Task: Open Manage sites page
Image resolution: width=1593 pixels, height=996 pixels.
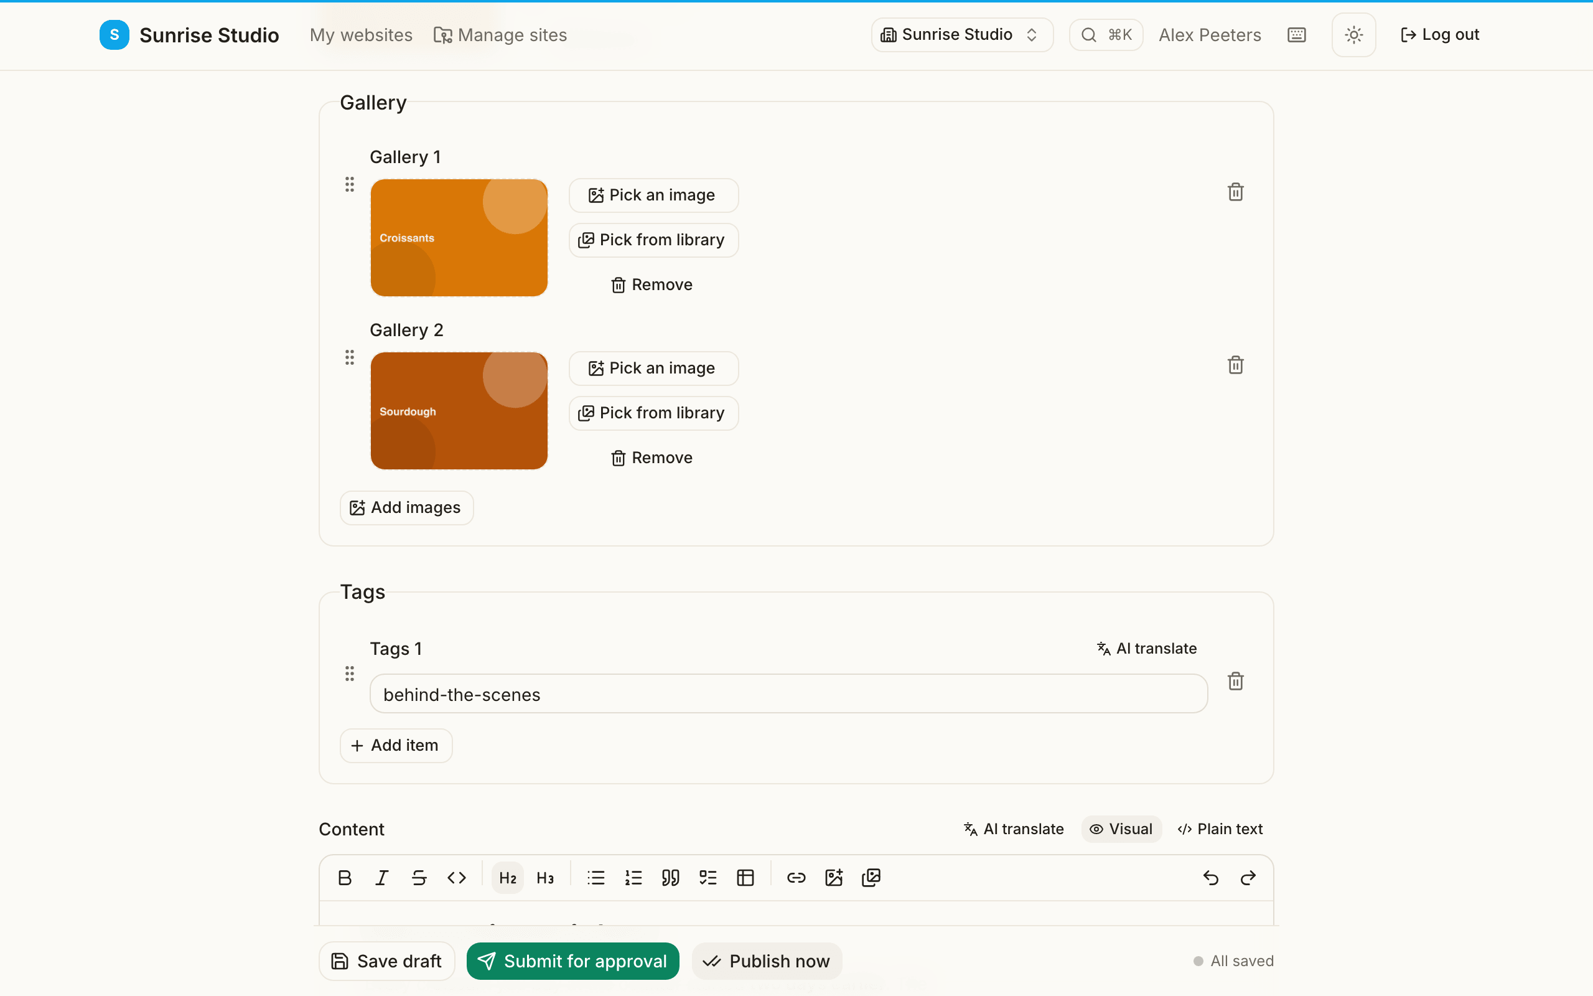Action: click(x=500, y=35)
